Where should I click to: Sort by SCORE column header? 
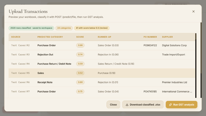(x=80, y=37)
